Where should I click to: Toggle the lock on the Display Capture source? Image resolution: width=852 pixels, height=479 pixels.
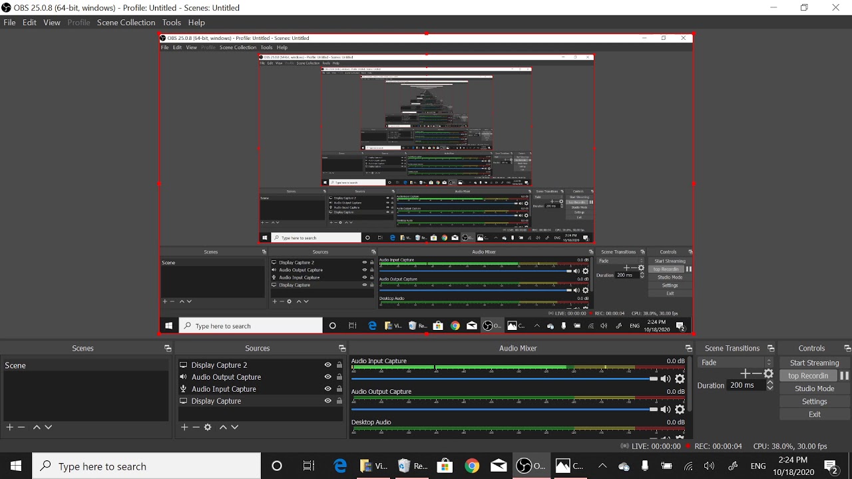pyautogui.click(x=339, y=401)
